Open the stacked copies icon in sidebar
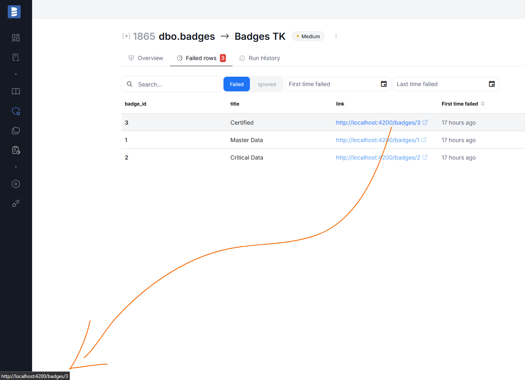Screen dimensions: 525x380 point(16,130)
